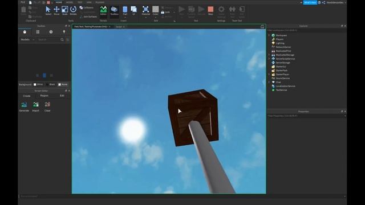The image size is (365, 205).
Task: Expand the Chat node
Action: (269, 82)
